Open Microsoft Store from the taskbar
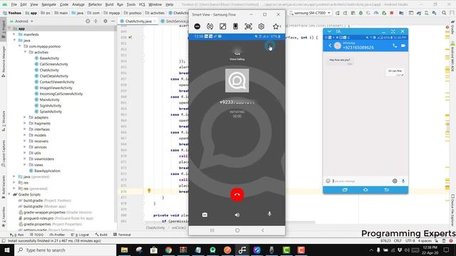Viewport: 456px width, 256px height. pos(154,250)
